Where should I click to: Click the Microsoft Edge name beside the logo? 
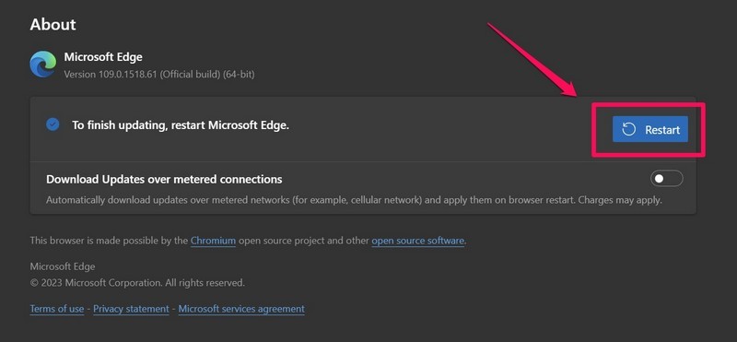coord(103,57)
